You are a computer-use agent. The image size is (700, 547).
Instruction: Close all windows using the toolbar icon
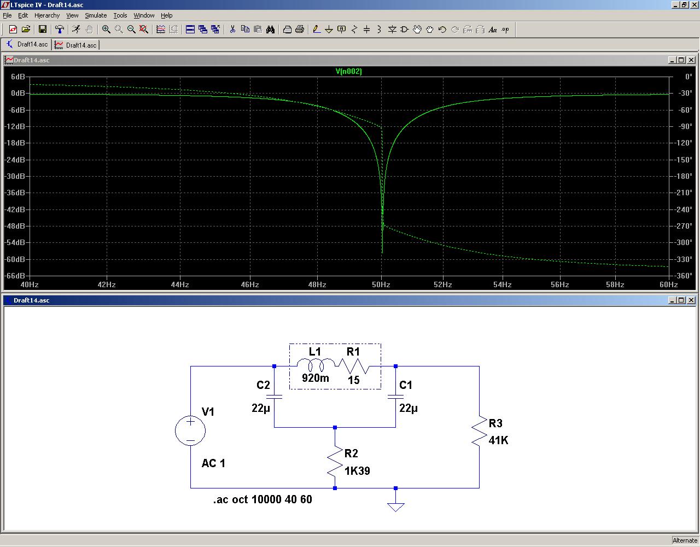(215, 30)
